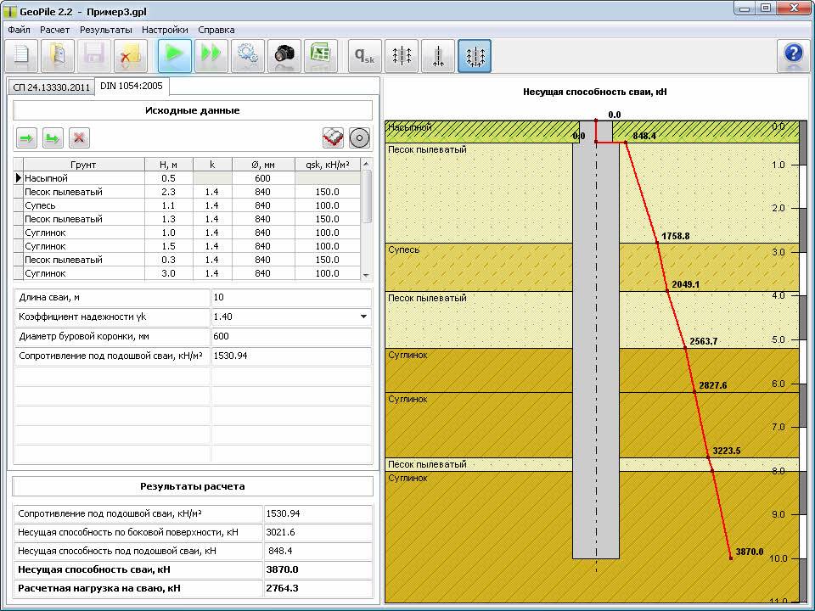Click the Диаметр буровой коронки value field
The width and height of the screenshot is (815, 611).
click(291, 336)
